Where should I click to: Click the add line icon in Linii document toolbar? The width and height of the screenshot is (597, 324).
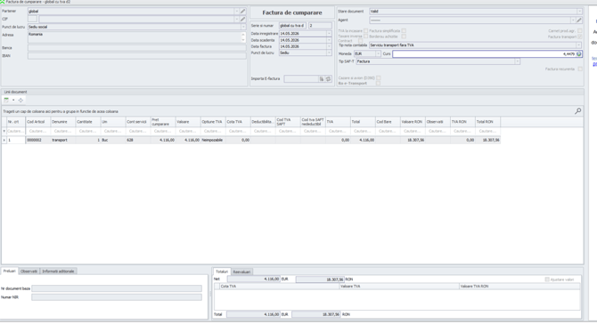(6, 100)
